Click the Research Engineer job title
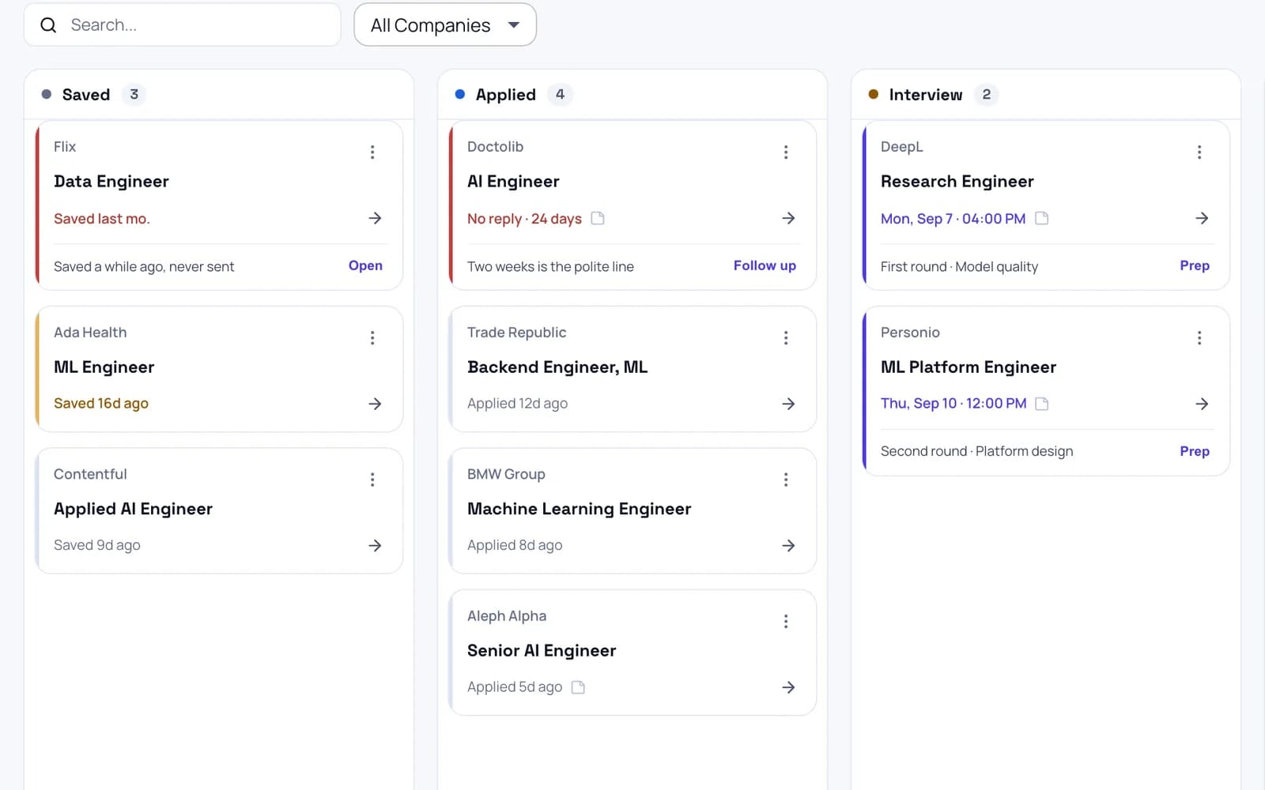1265x790 pixels. click(x=957, y=182)
